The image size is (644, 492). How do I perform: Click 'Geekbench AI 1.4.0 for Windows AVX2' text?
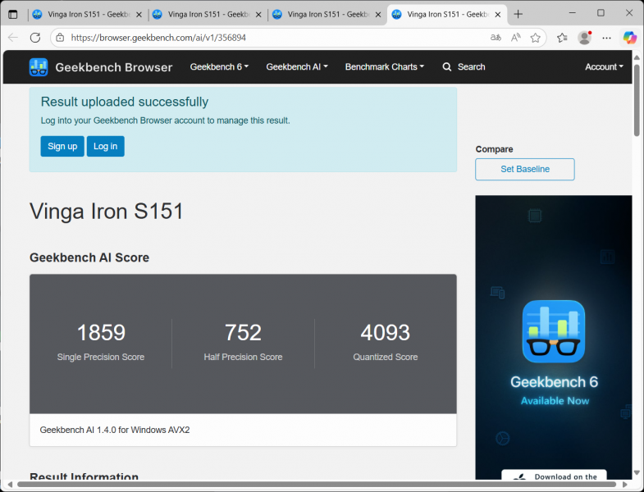pos(115,430)
